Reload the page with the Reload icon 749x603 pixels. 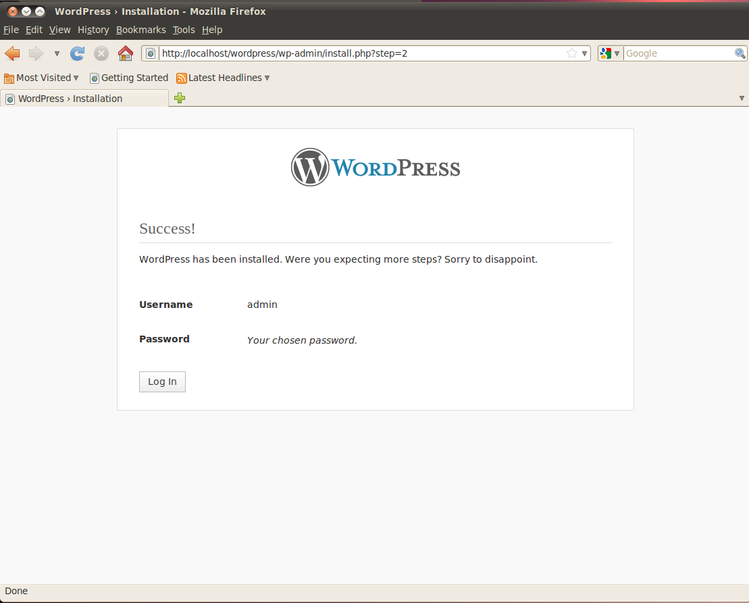pos(78,53)
